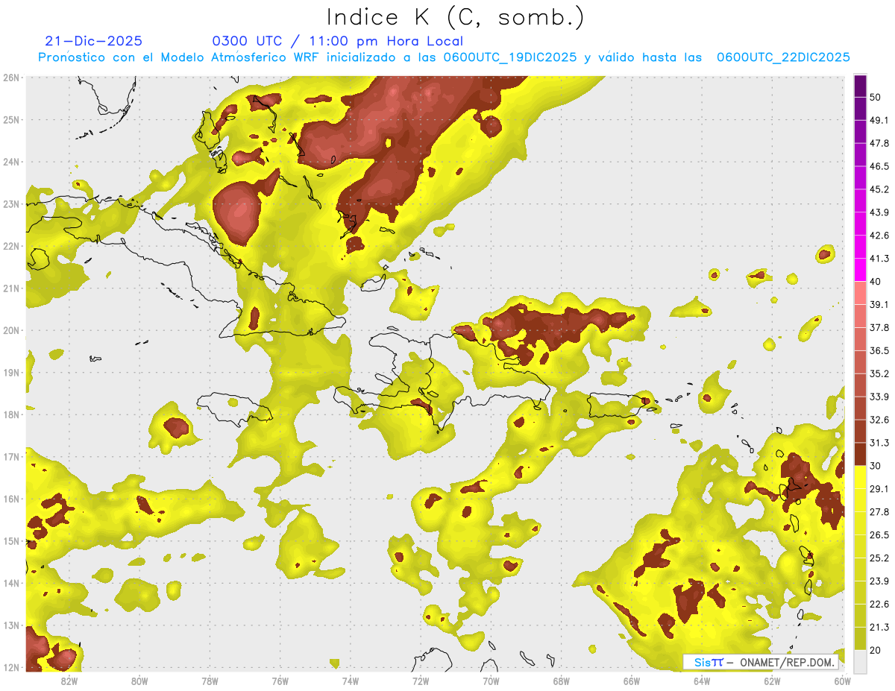
Task: Click the '36.5' color bar value
Action: (879, 350)
